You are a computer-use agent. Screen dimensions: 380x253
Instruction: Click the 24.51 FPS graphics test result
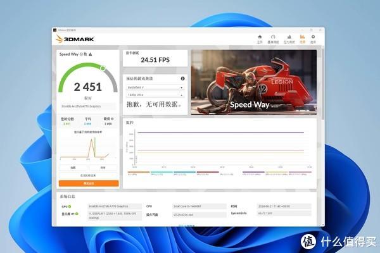click(155, 60)
